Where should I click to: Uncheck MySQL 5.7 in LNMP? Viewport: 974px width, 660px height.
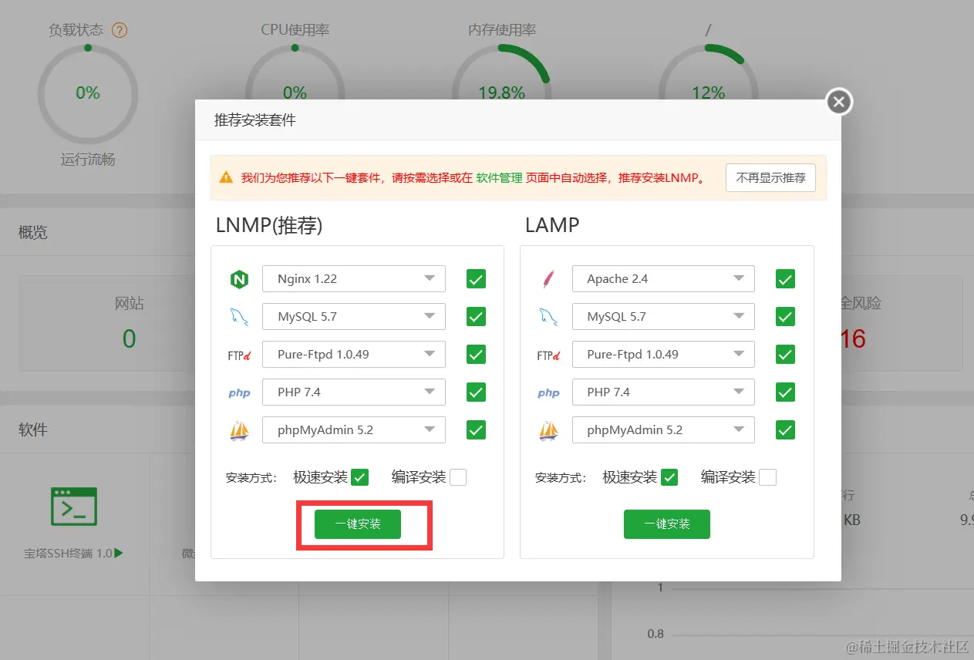476,317
